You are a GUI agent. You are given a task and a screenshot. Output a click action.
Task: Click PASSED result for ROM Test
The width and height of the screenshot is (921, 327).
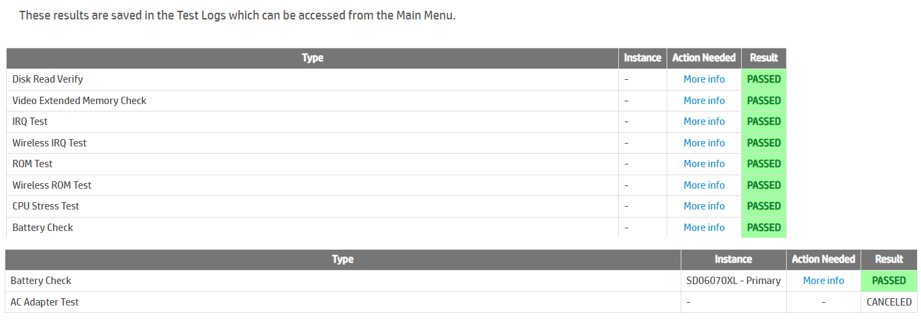(764, 164)
